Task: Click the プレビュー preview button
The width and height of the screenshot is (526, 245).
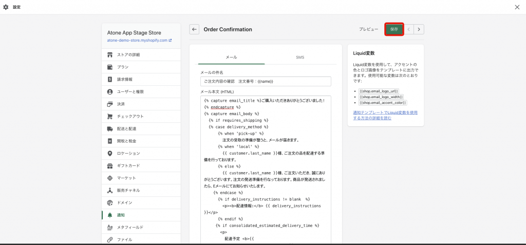Action: click(369, 29)
